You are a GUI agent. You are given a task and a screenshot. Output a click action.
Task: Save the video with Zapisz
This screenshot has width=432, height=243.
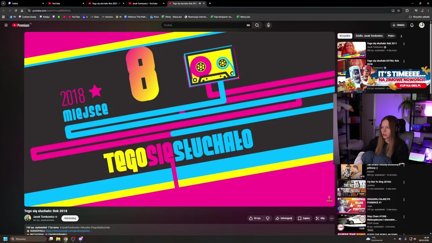(304, 218)
